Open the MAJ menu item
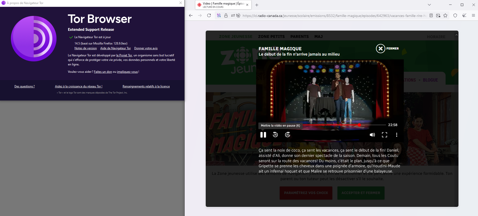 click(318, 37)
